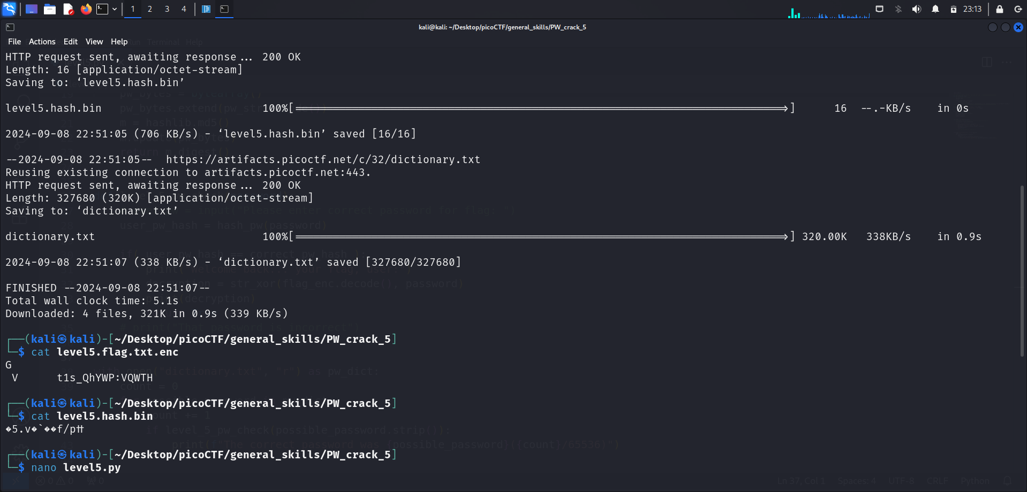
Task: Lock the screen with padlock icon
Action: pos(999,9)
